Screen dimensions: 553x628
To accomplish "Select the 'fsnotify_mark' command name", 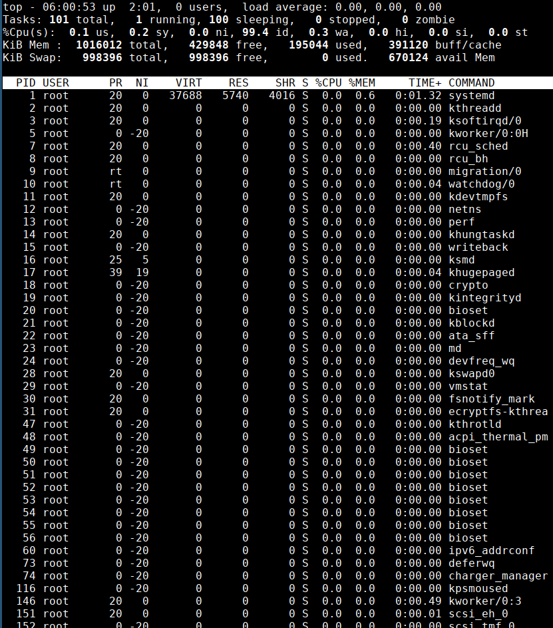I will [491, 399].
